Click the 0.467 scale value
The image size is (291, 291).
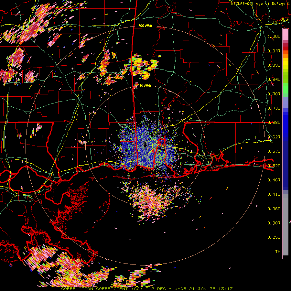[274, 180]
